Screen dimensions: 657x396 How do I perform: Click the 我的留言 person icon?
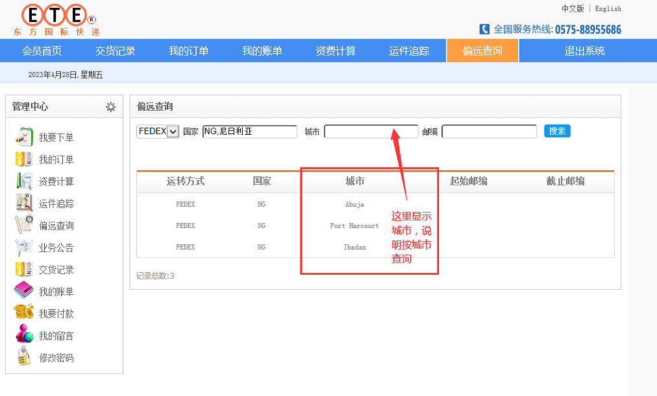coord(24,334)
